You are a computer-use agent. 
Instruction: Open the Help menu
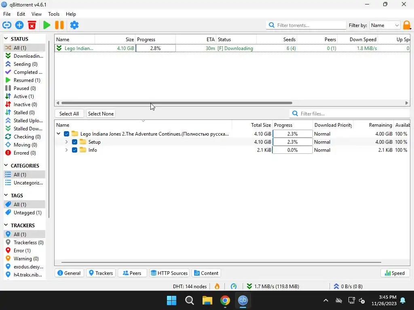(71, 14)
